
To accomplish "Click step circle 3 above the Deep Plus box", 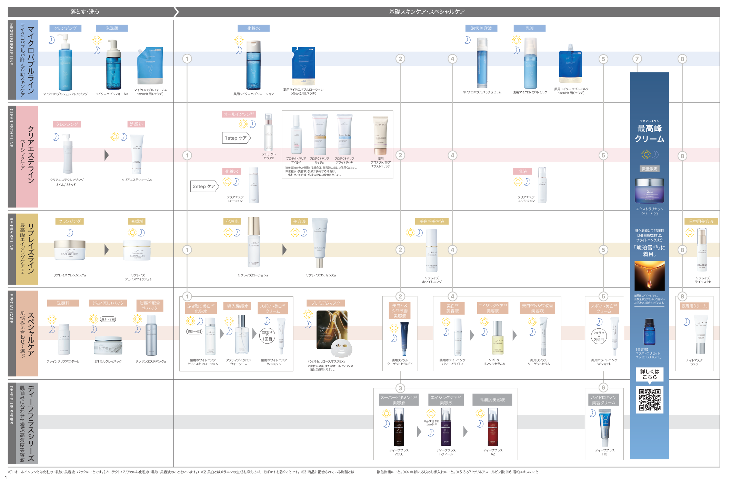I will (400, 388).
